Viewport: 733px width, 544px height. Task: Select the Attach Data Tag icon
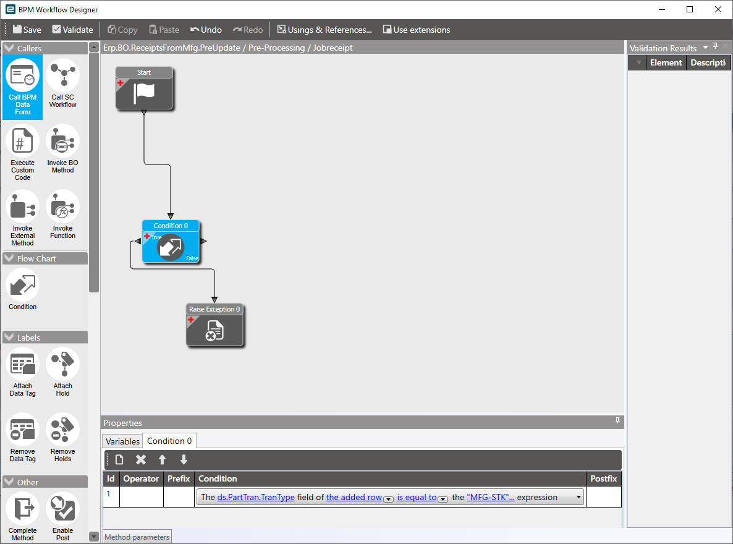point(22,372)
